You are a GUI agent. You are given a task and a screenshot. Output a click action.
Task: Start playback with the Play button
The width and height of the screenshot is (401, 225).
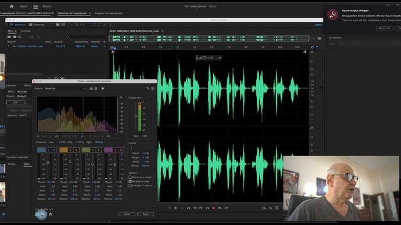(175, 208)
